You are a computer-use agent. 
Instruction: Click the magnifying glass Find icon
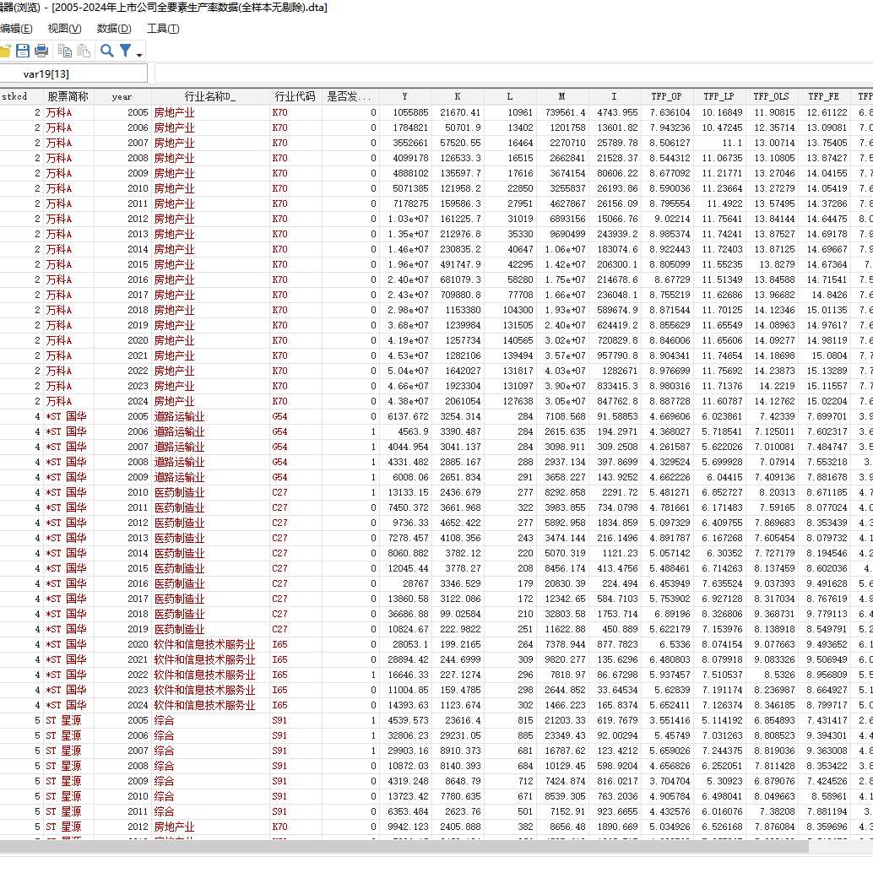point(107,51)
